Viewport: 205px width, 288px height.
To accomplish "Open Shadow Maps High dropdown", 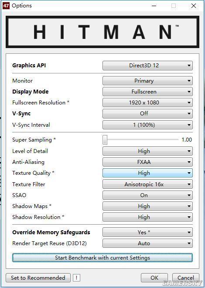I will [x=147, y=206].
